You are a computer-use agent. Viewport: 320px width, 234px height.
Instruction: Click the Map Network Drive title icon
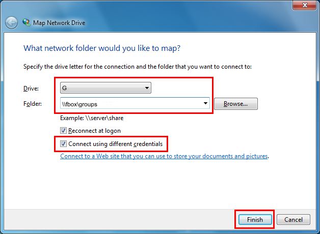point(26,23)
